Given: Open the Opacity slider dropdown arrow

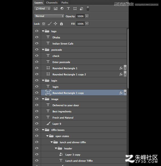Looking at the screenshot, I should [87, 16].
